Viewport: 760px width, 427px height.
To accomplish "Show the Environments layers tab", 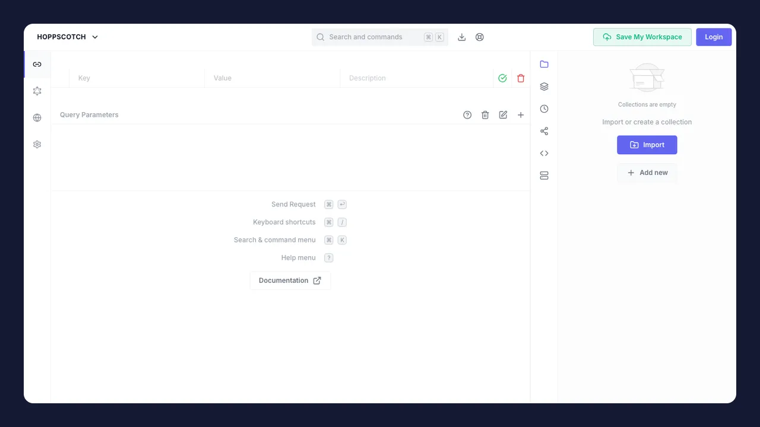I will tap(544, 87).
